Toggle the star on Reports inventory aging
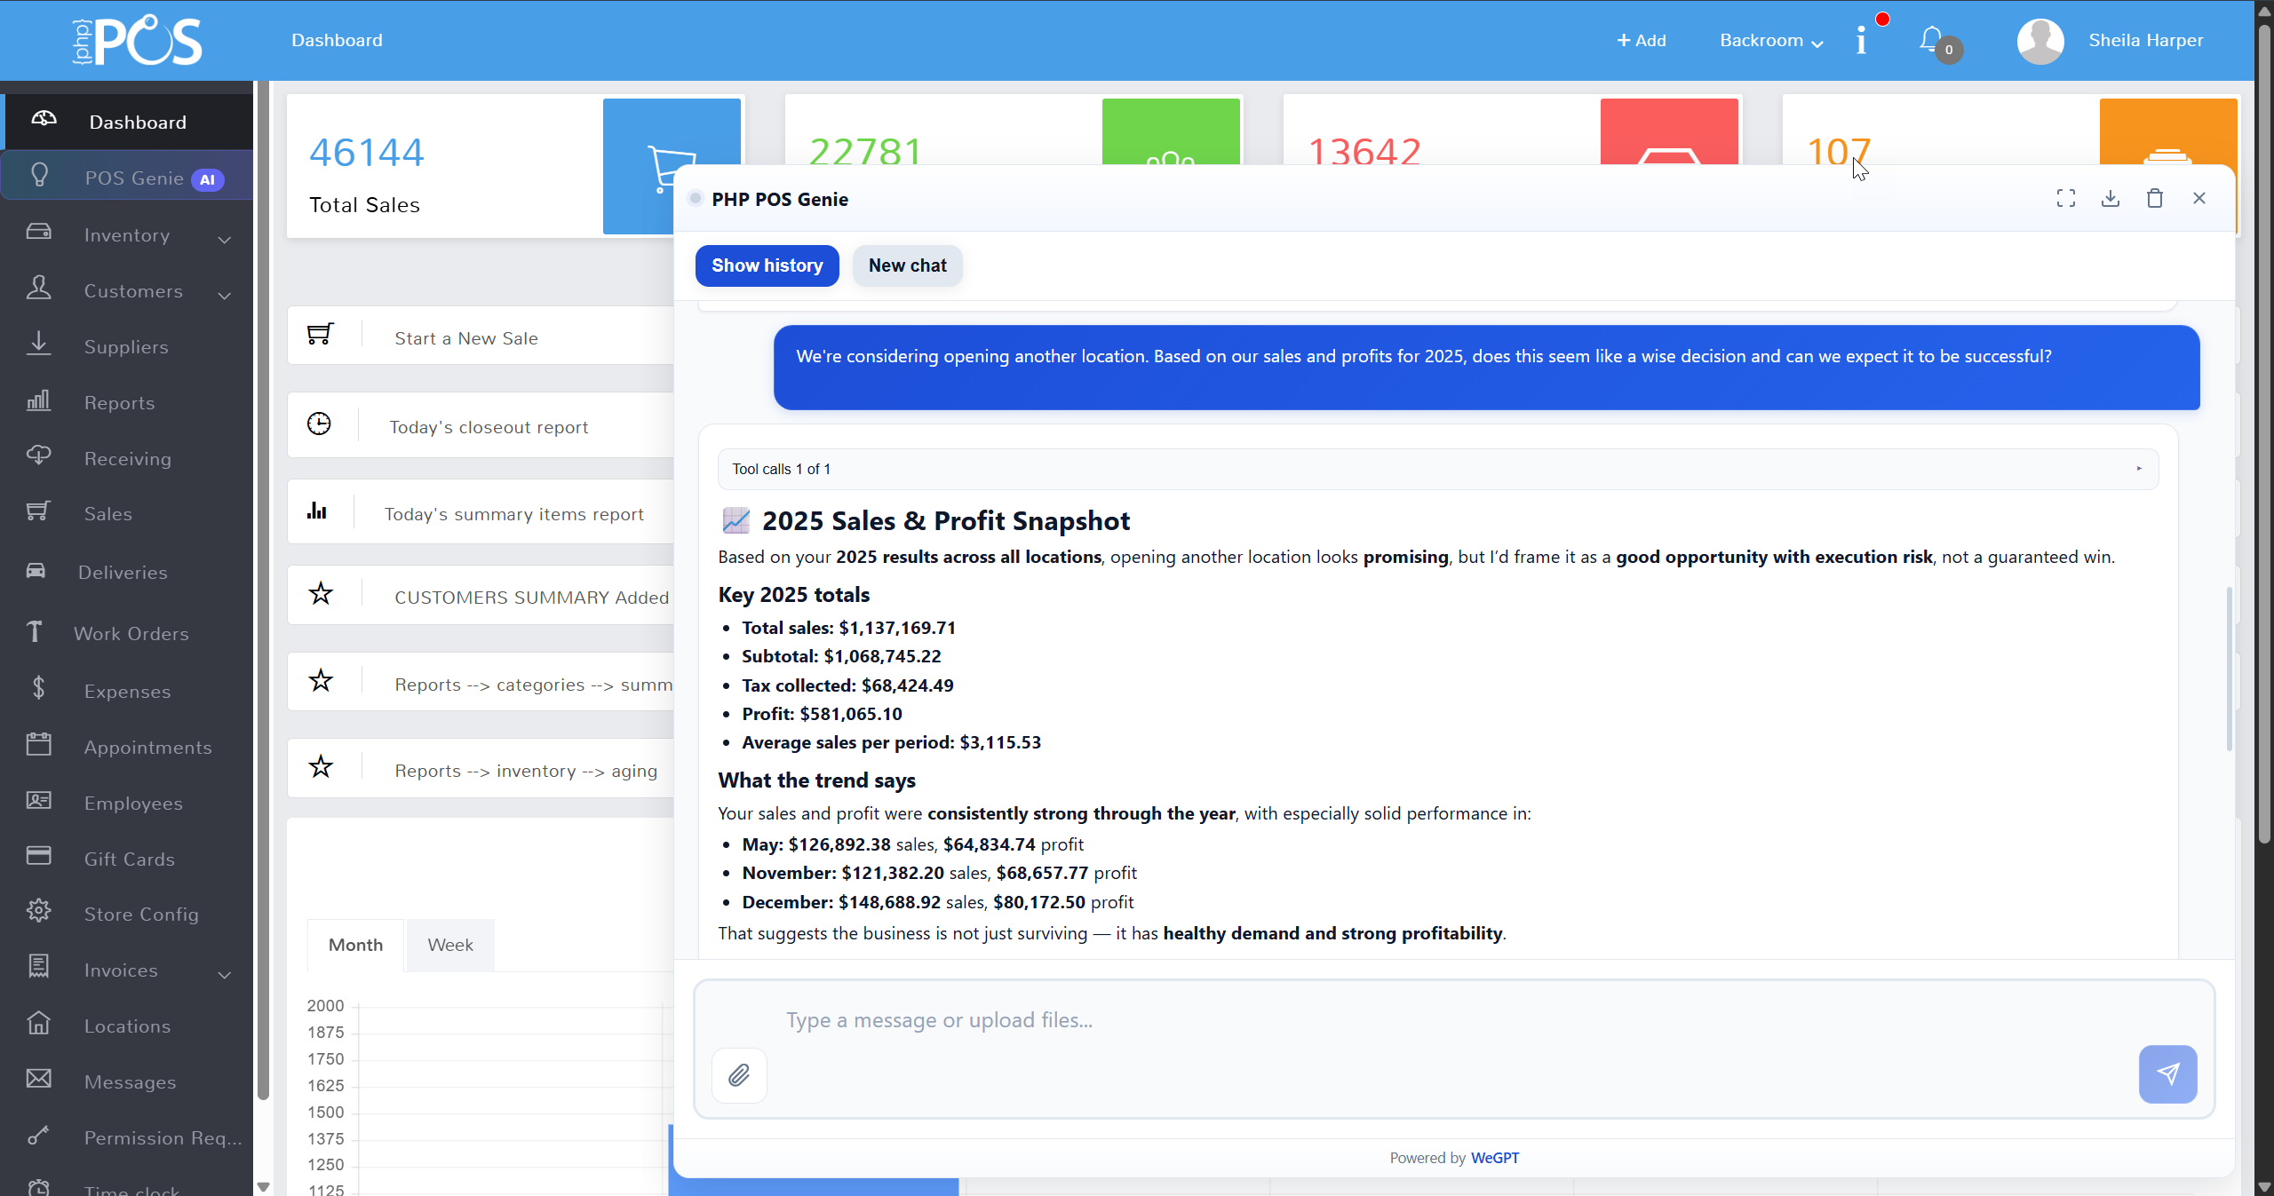2274x1196 pixels. click(x=322, y=766)
